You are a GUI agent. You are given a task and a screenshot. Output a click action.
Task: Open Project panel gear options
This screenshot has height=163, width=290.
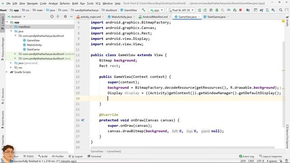click(x=65, y=17)
